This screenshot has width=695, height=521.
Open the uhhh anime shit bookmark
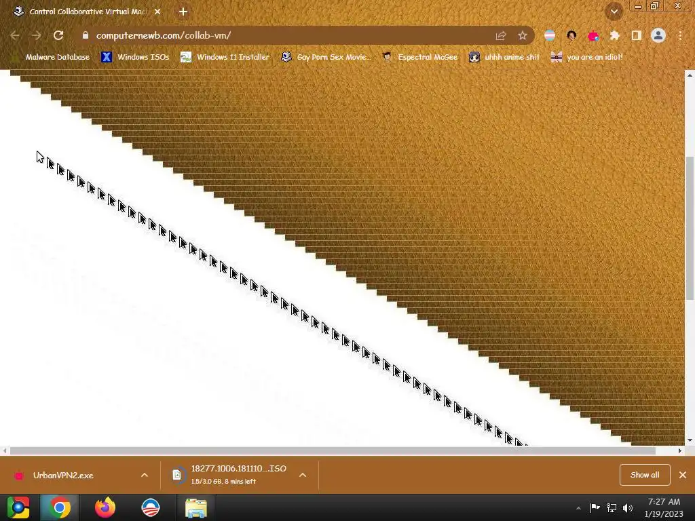505,57
